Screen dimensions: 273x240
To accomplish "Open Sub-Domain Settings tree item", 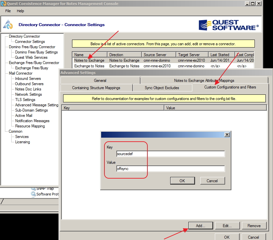I will point(31,110).
